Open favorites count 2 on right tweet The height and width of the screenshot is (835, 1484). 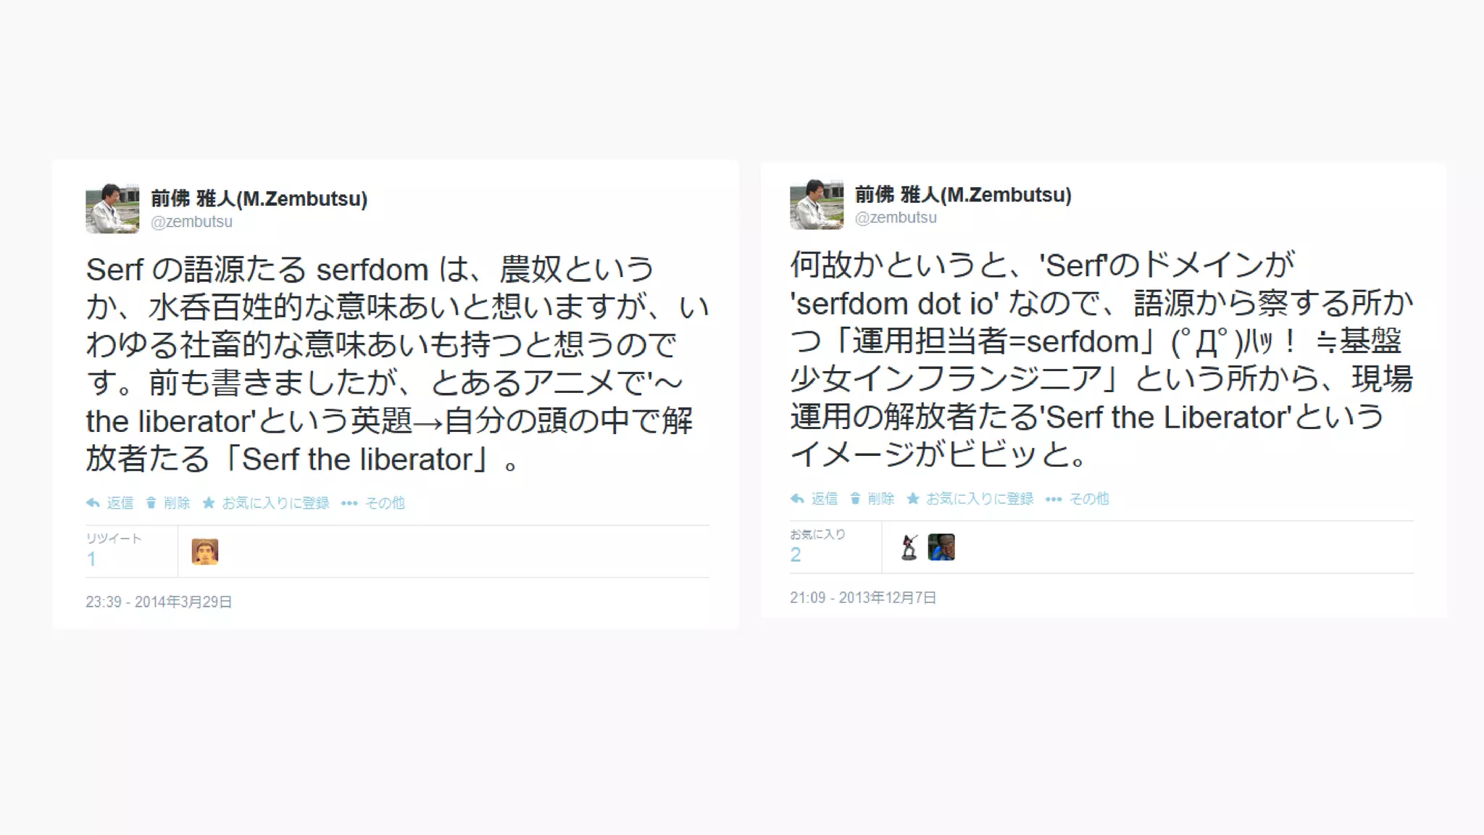[796, 554]
